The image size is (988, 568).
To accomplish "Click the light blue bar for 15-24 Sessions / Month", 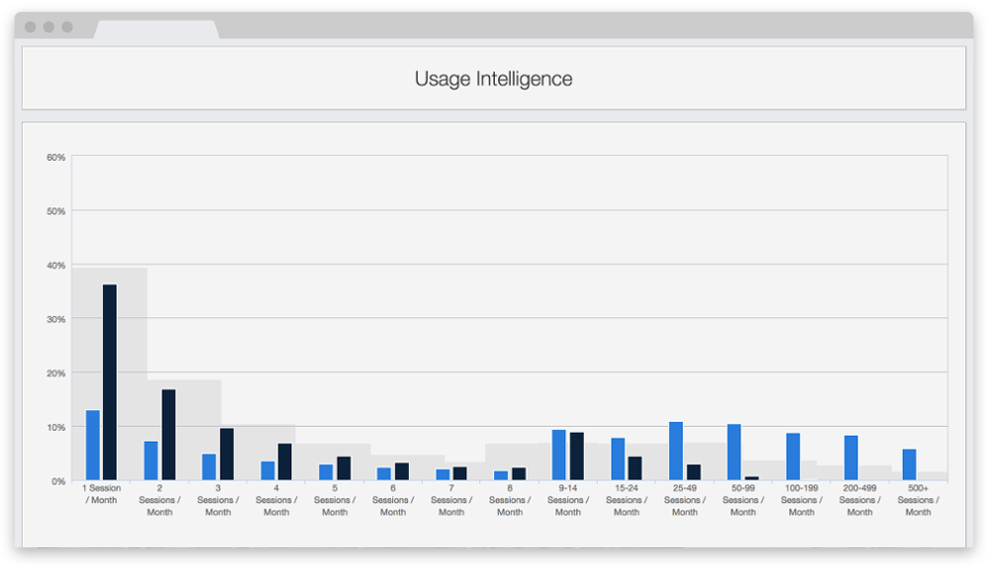I will 617,459.
